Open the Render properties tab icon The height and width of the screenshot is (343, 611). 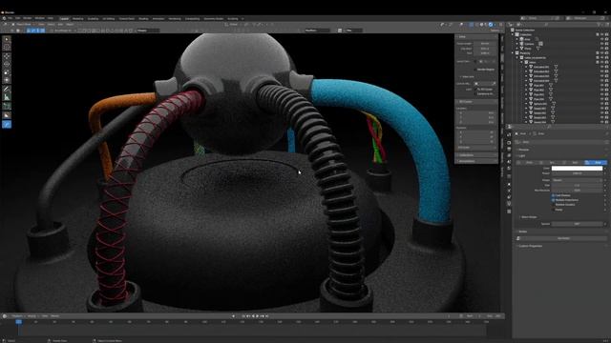509,142
